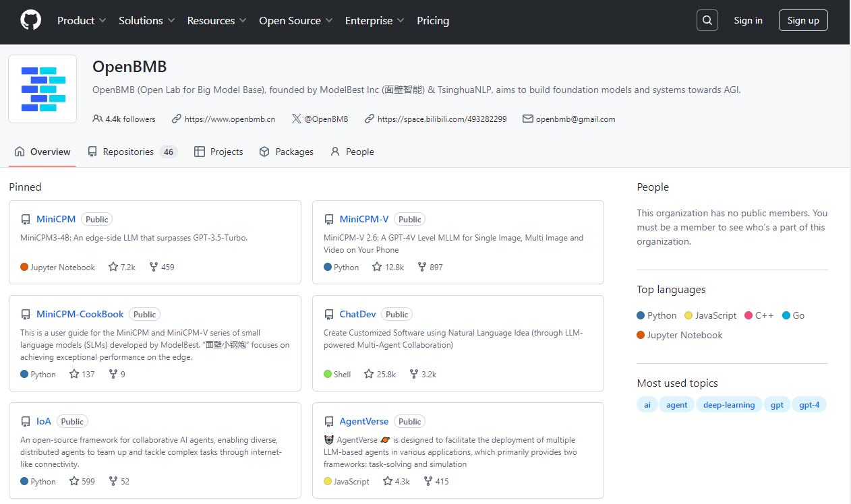Switch to the Repositories tab

pyautogui.click(x=133, y=152)
